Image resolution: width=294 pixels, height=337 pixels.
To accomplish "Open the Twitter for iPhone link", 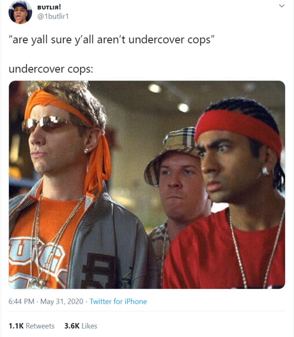I will click(x=118, y=301).
